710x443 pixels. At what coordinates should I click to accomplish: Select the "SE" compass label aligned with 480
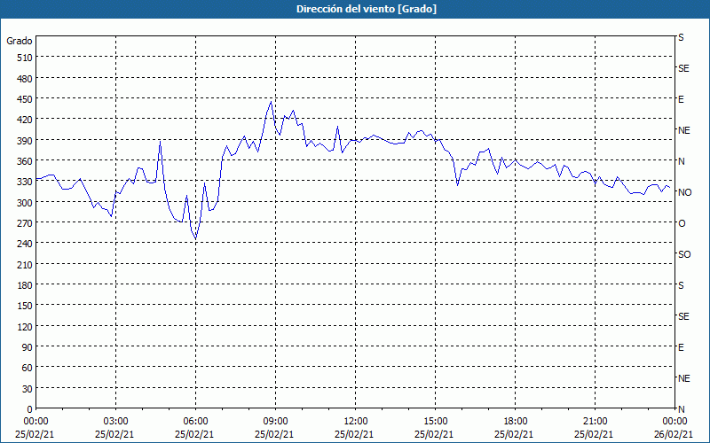(x=683, y=68)
